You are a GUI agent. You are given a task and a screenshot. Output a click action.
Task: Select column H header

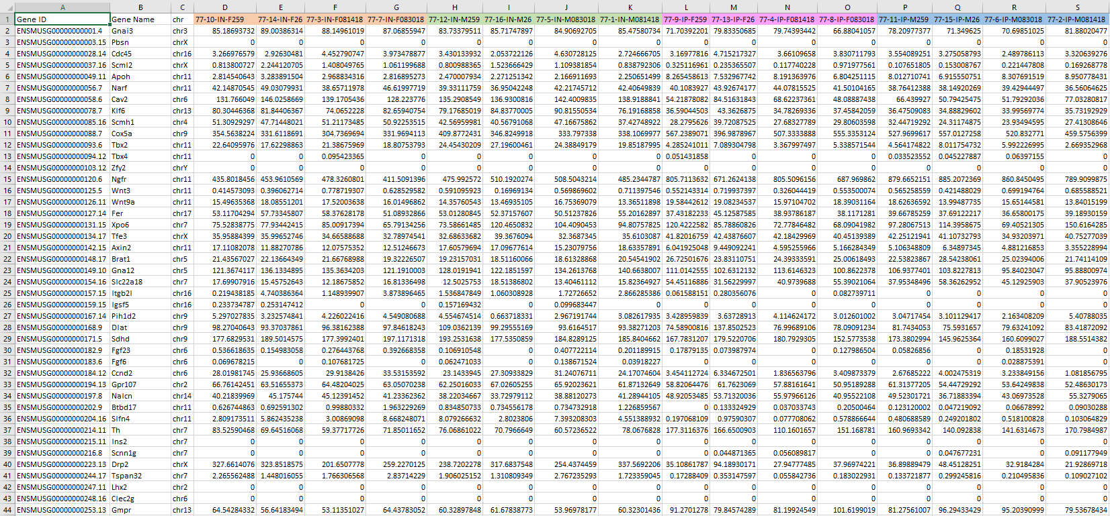pos(454,7)
